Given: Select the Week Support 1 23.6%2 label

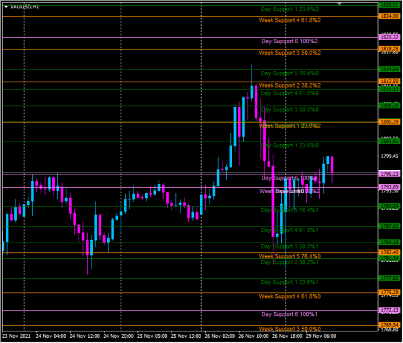Looking at the screenshot, I should (290, 126).
